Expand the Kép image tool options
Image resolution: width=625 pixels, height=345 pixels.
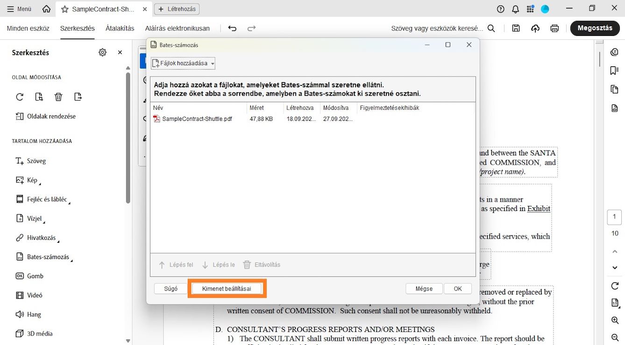coord(28,180)
